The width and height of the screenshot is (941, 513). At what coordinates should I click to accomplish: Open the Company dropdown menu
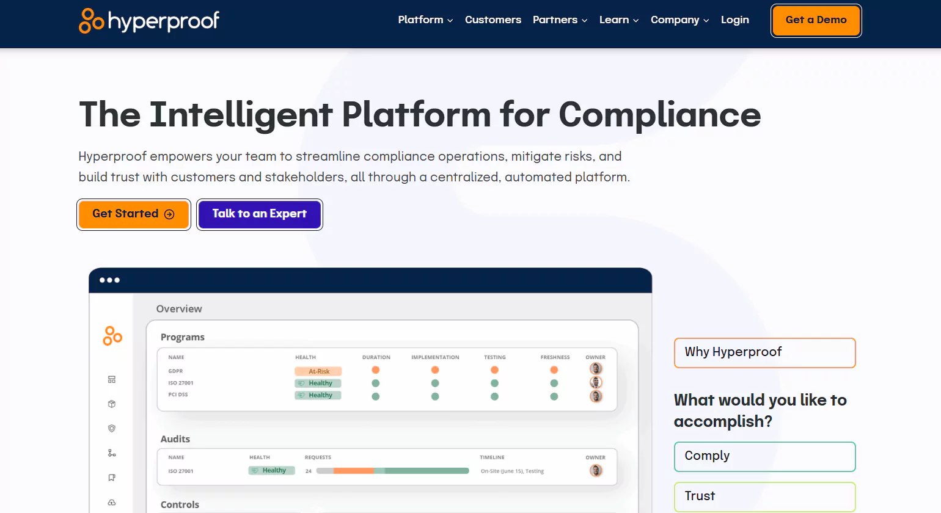(679, 20)
